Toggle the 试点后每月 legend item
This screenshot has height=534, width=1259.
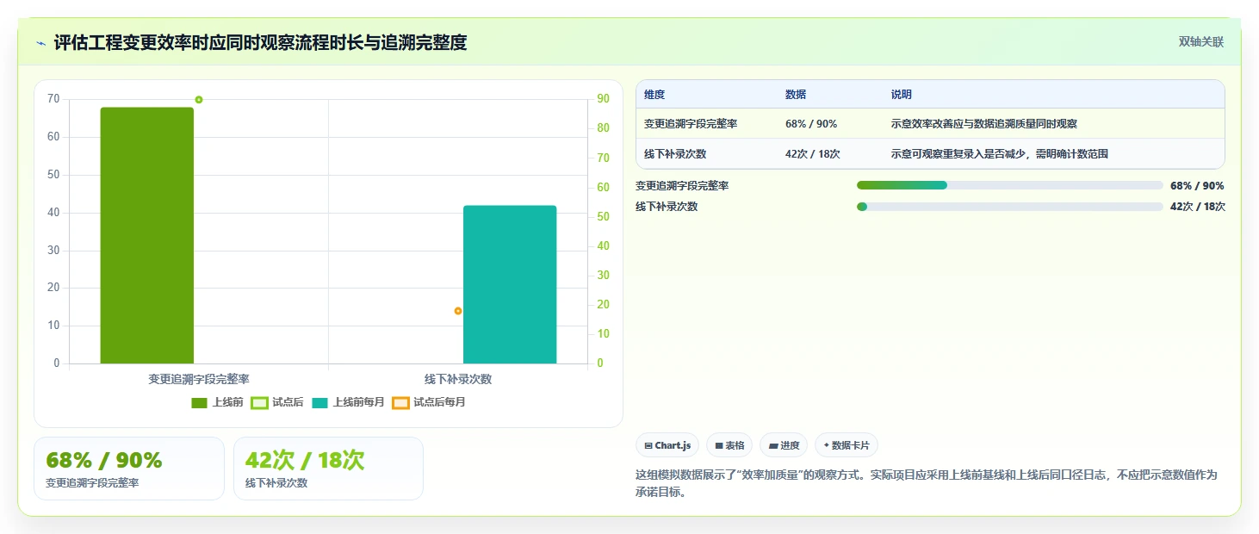[x=428, y=402]
